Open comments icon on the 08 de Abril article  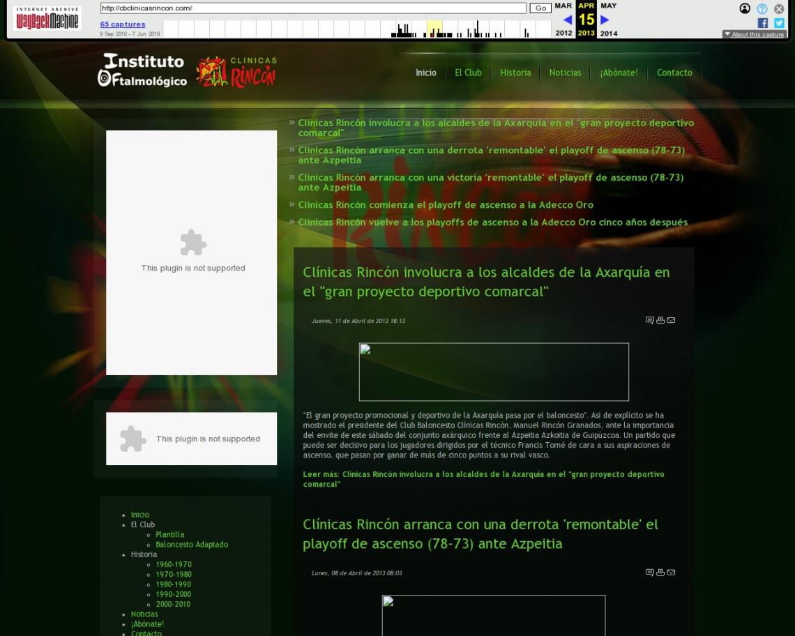click(649, 573)
